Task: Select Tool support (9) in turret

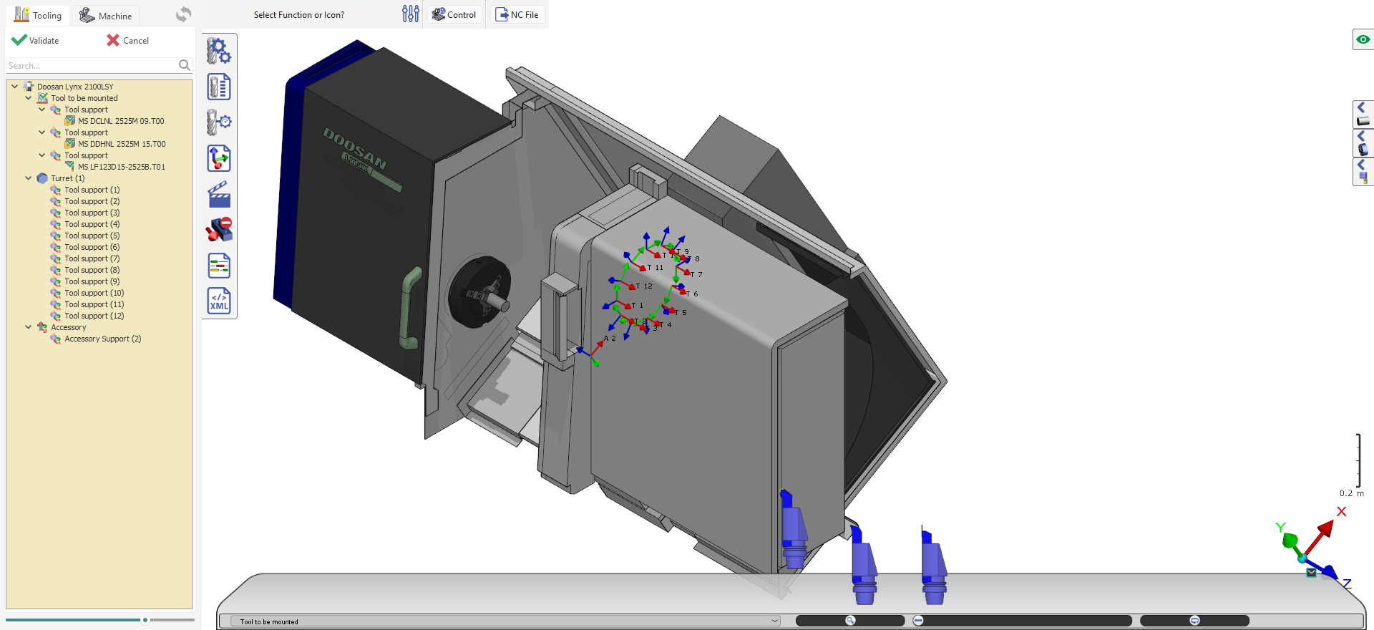Action: [x=92, y=281]
